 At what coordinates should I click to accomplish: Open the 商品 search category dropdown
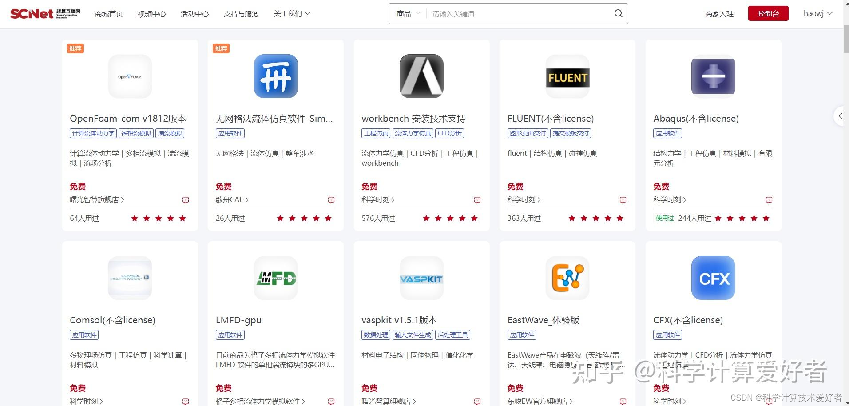point(408,14)
